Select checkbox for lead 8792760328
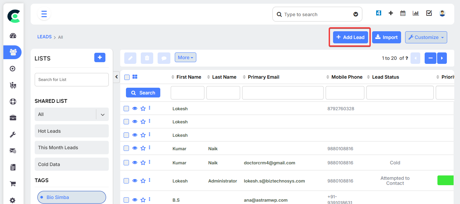This screenshot has height=204, width=460. (x=126, y=109)
